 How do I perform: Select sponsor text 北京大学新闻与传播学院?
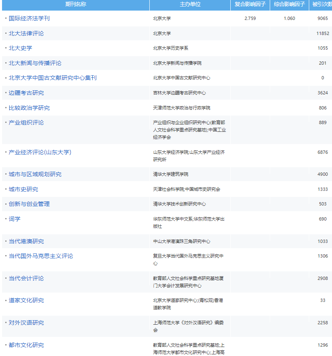tap(177, 63)
